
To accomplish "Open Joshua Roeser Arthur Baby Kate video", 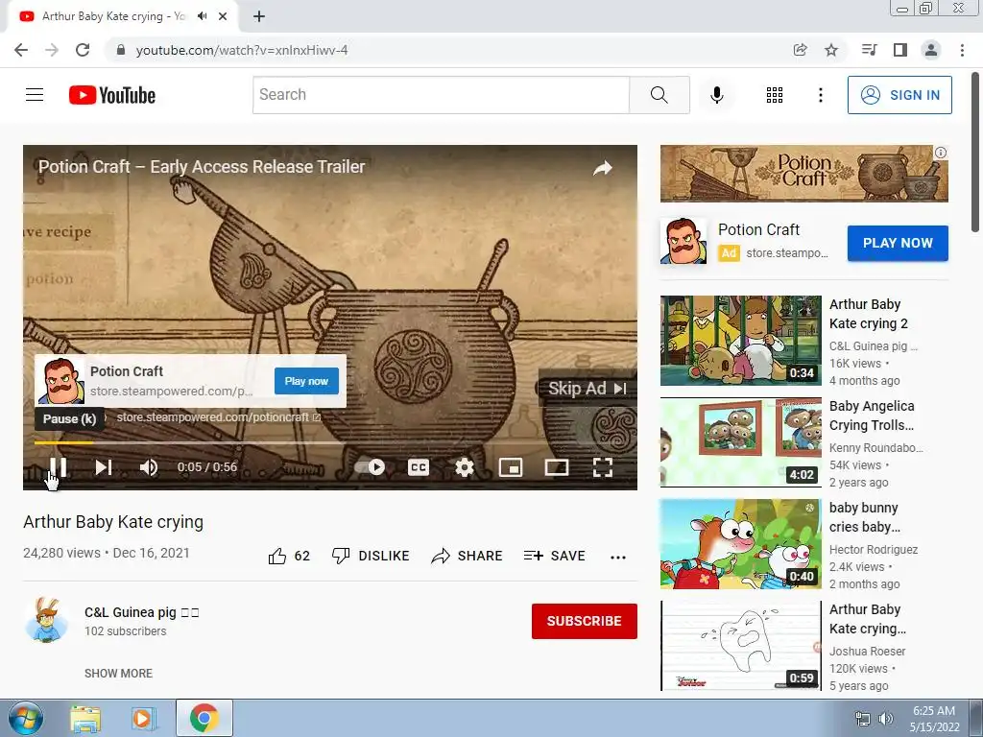I will click(x=740, y=646).
